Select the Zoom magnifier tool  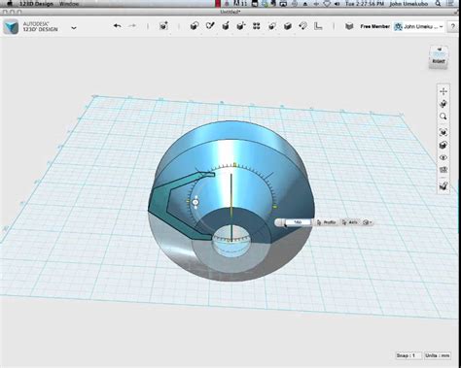(443, 117)
